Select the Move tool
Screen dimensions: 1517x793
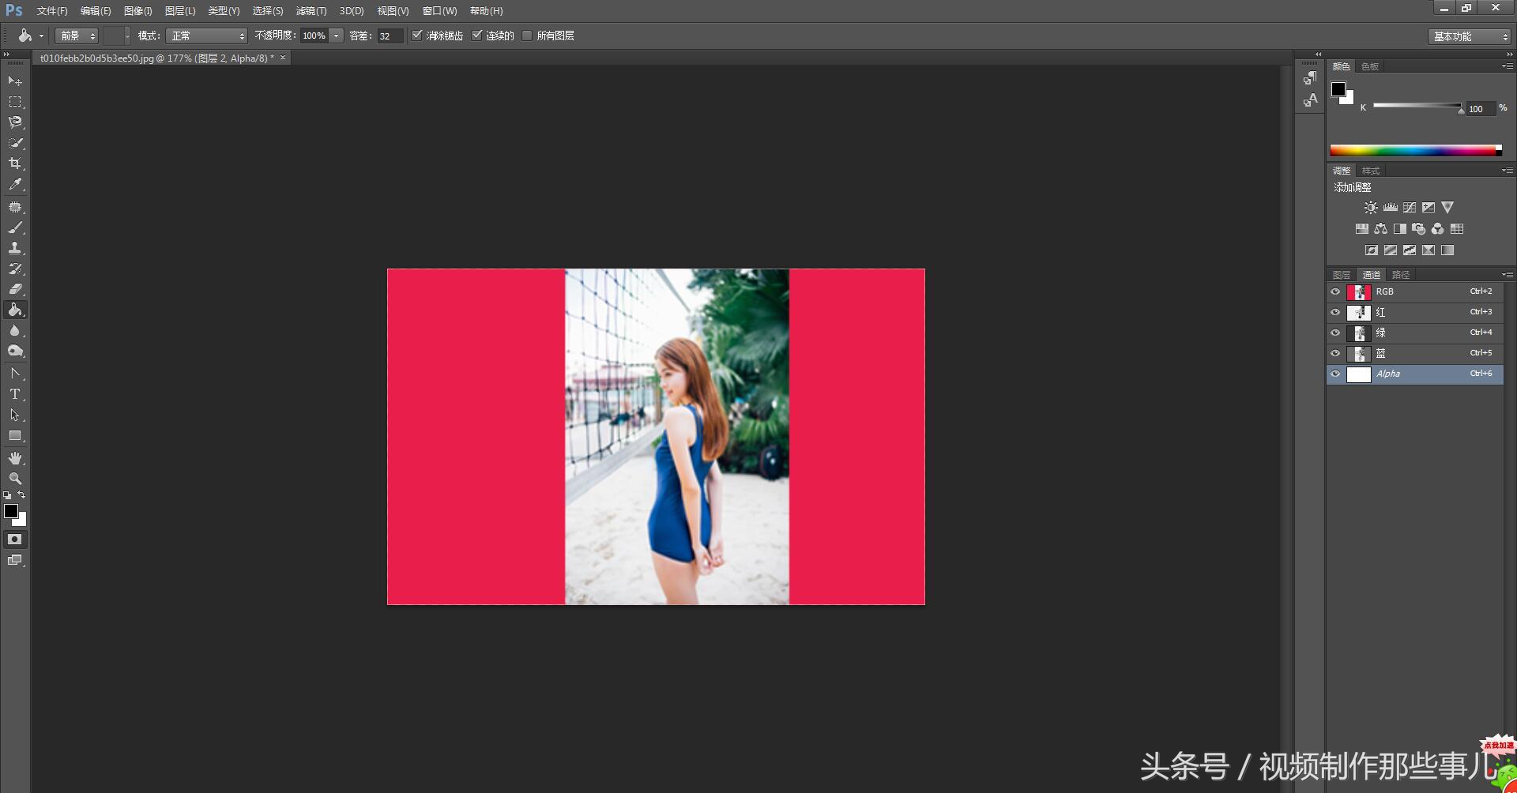pyautogui.click(x=14, y=81)
